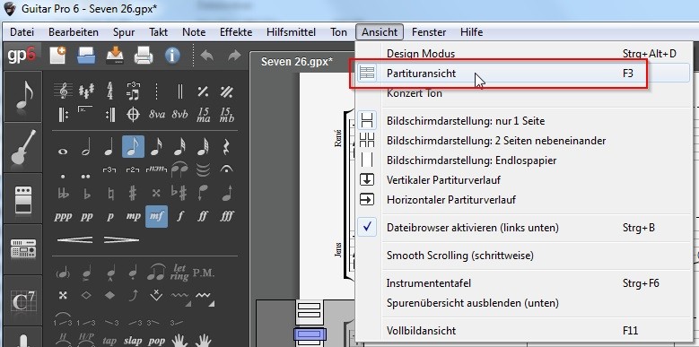This screenshot has height=347, width=699.
Task: Expand the Effekte menu
Action: [x=236, y=32]
